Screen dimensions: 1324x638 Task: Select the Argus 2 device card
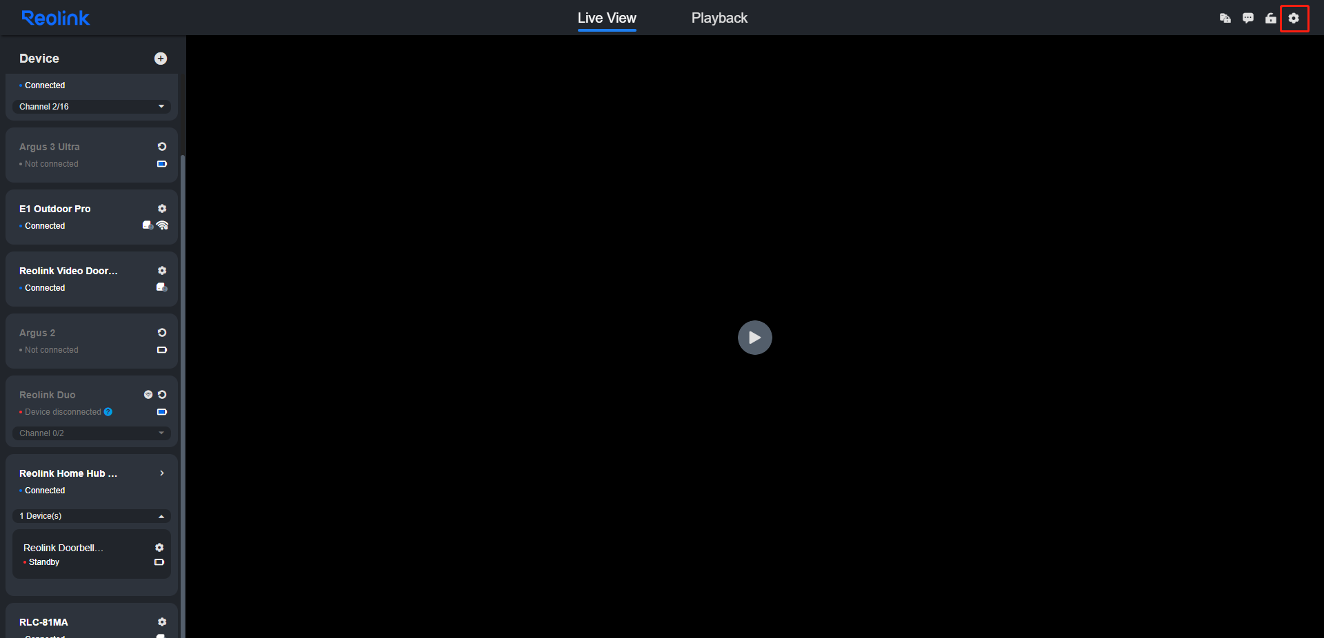[x=92, y=341]
